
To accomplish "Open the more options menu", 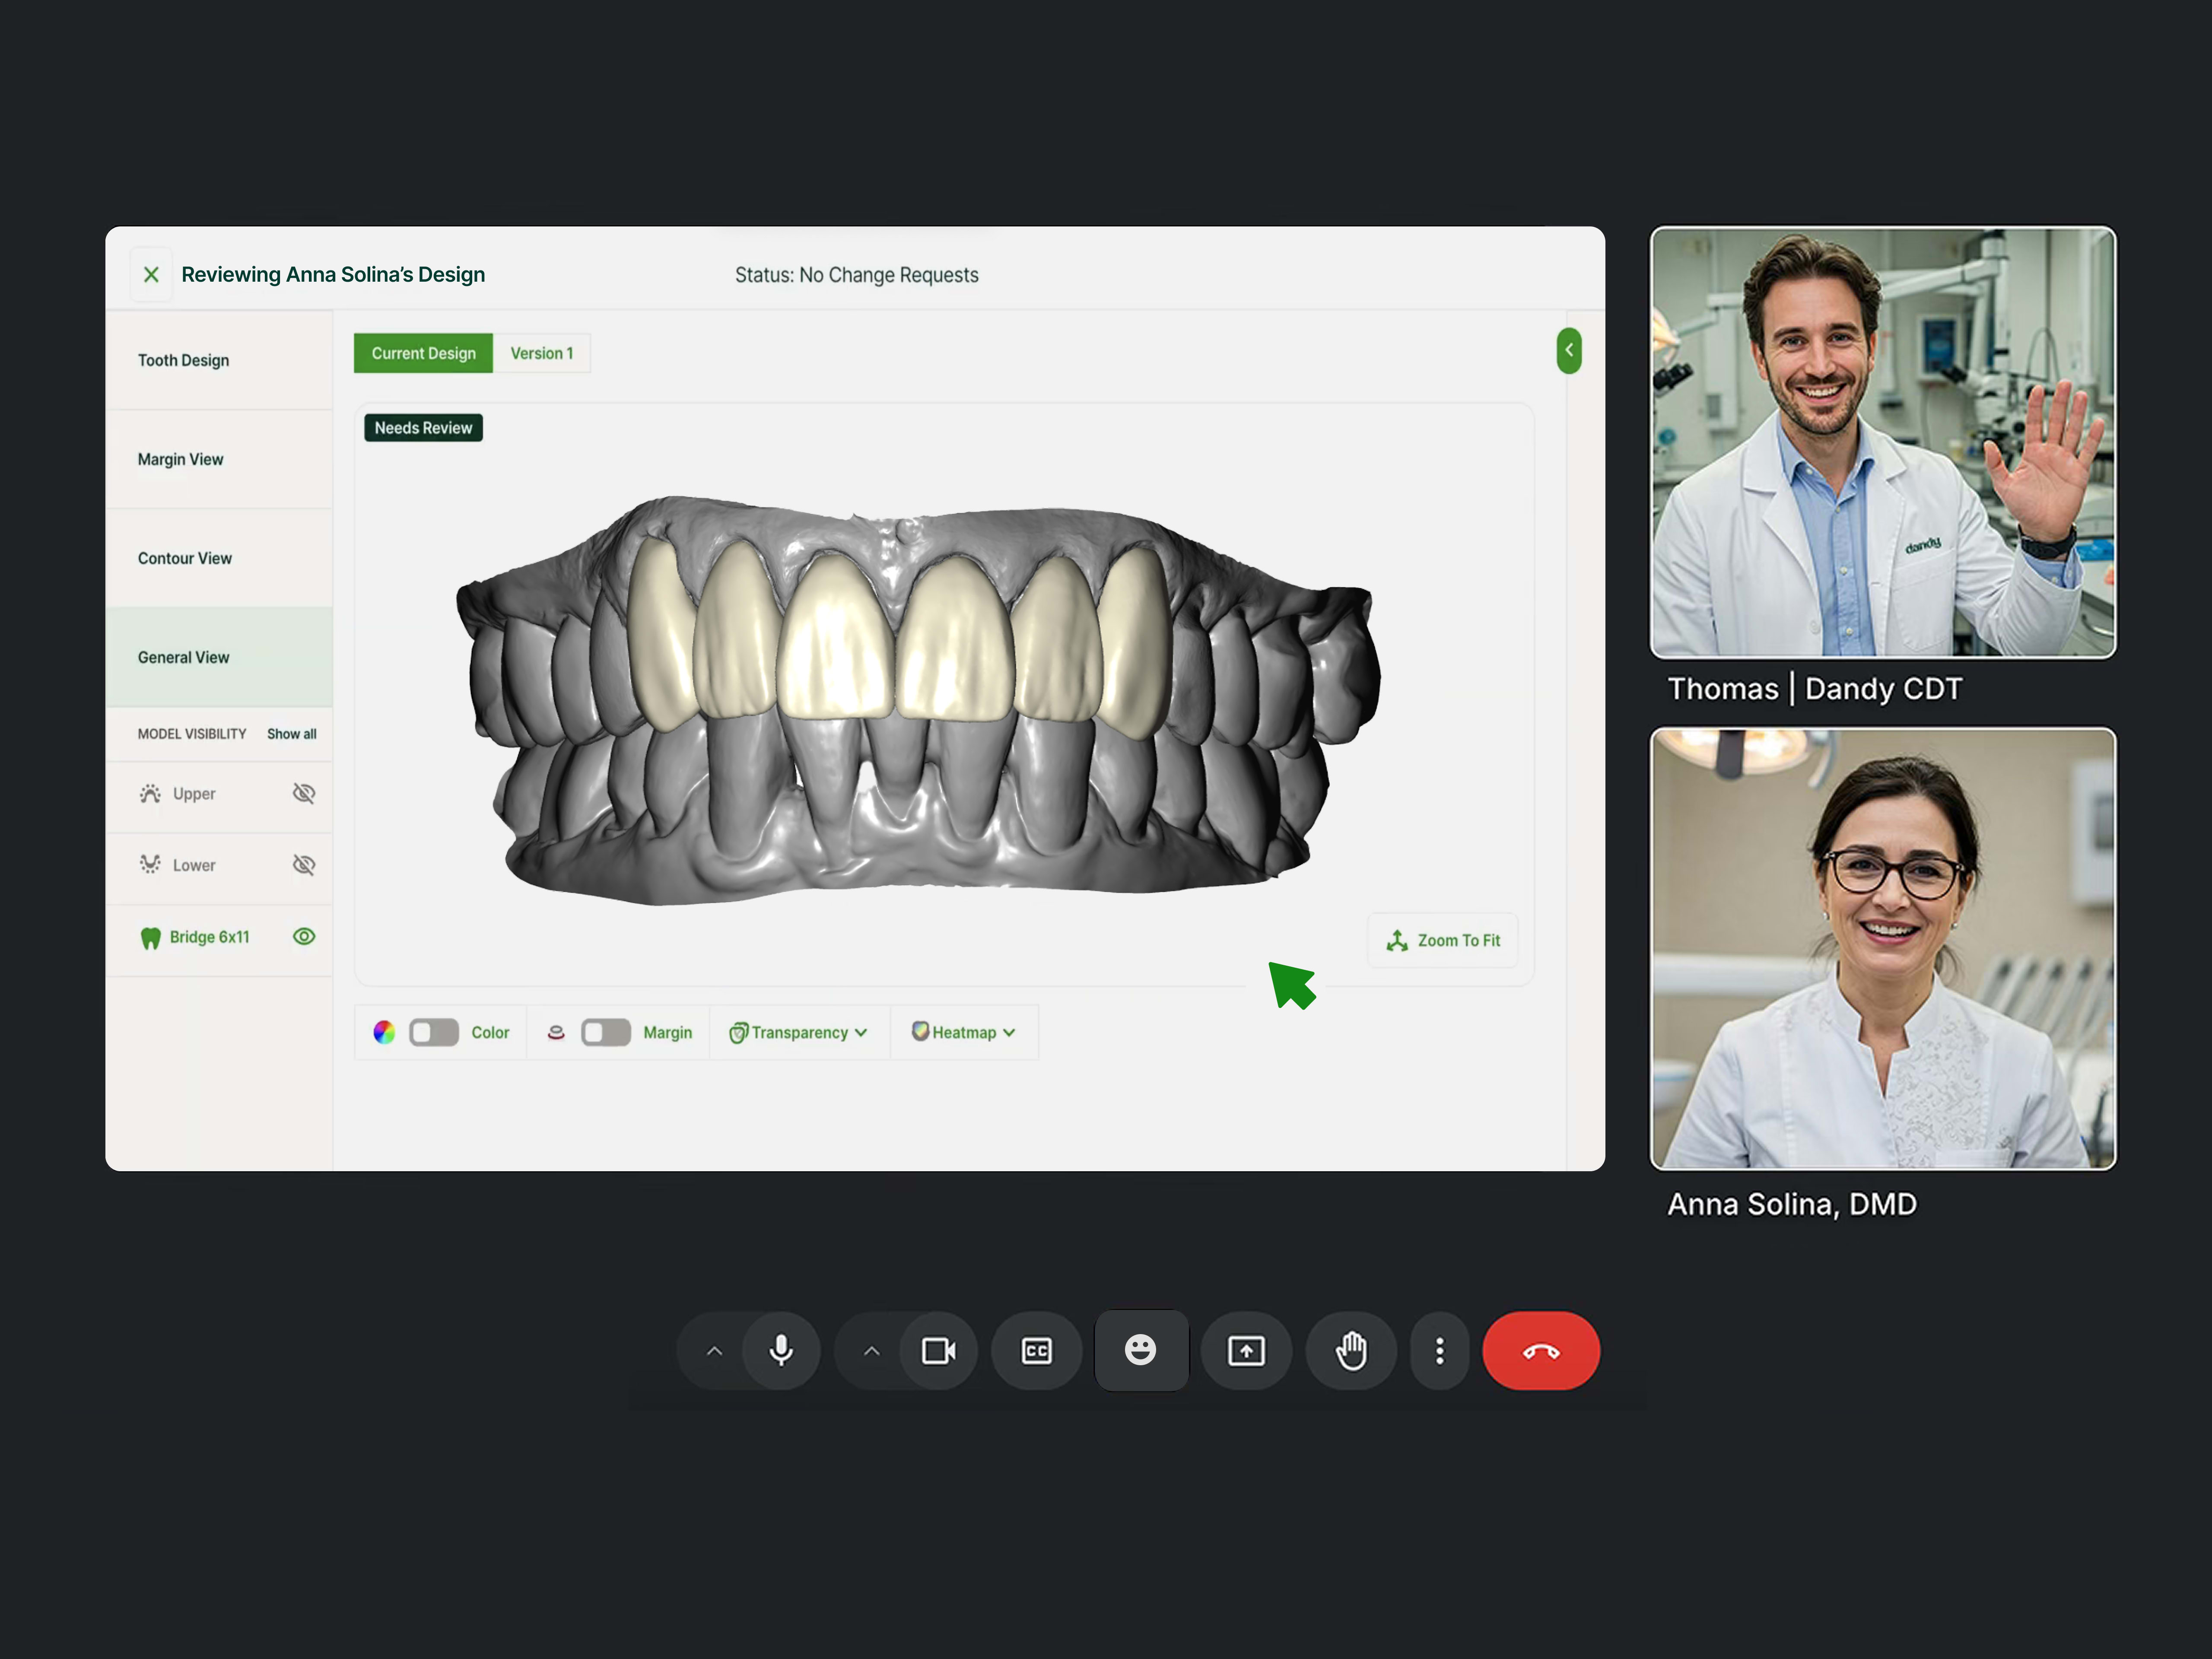I will [x=1440, y=1350].
